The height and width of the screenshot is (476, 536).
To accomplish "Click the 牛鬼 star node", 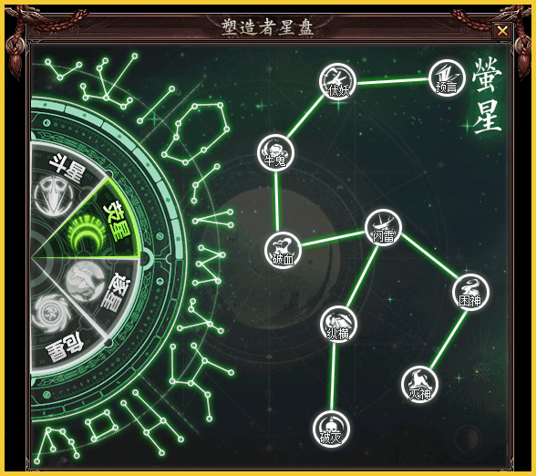I will [275, 152].
